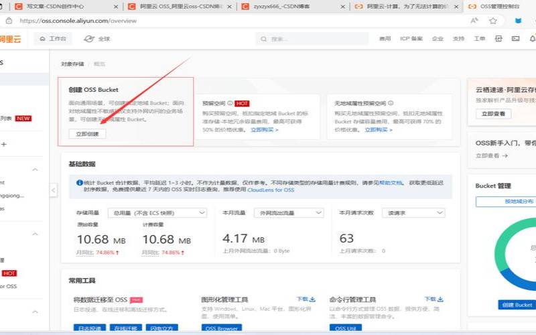The width and height of the screenshot is (536, 335).
Task: Click the browser favorites star icon
Action: click(492, 21)
